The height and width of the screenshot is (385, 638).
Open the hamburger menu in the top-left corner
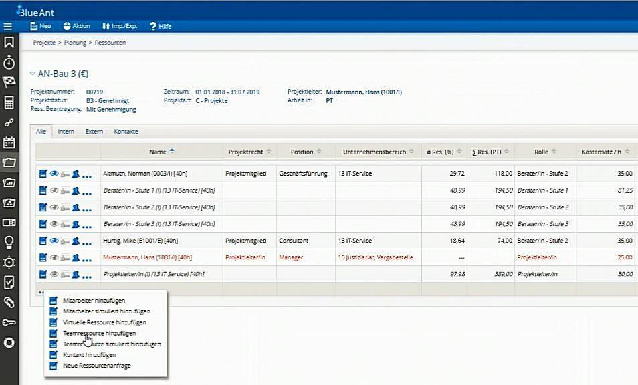click(8, 26)
